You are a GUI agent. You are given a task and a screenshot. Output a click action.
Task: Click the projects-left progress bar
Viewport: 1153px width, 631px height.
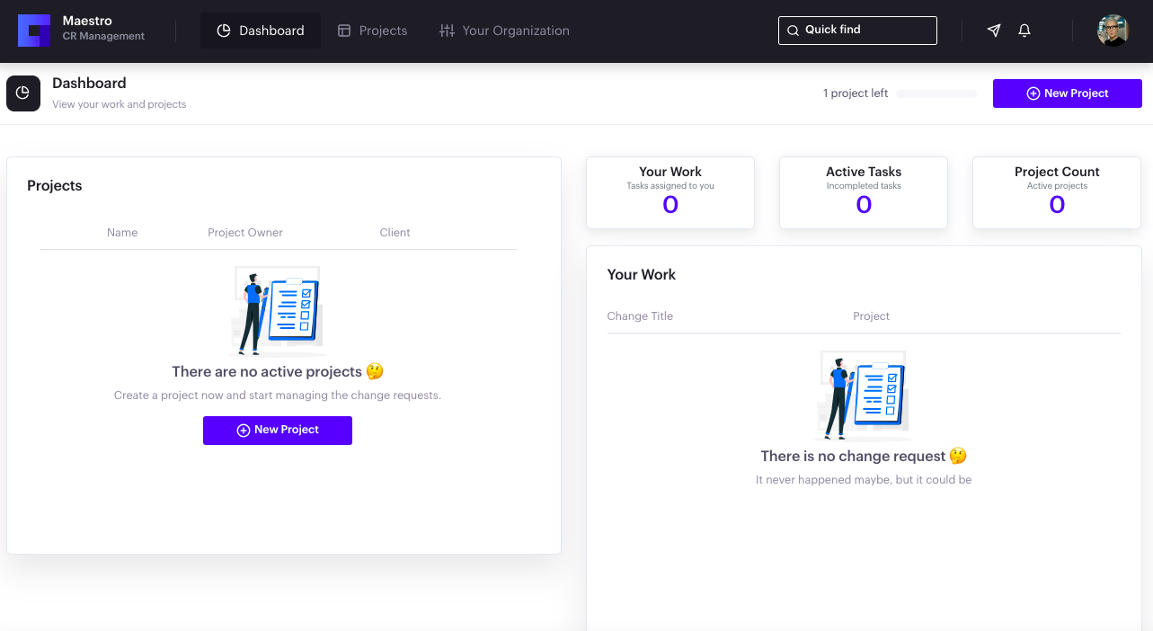936,93
